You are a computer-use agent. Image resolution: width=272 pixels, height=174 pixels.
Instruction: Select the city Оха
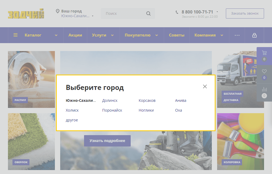[178, 110]
